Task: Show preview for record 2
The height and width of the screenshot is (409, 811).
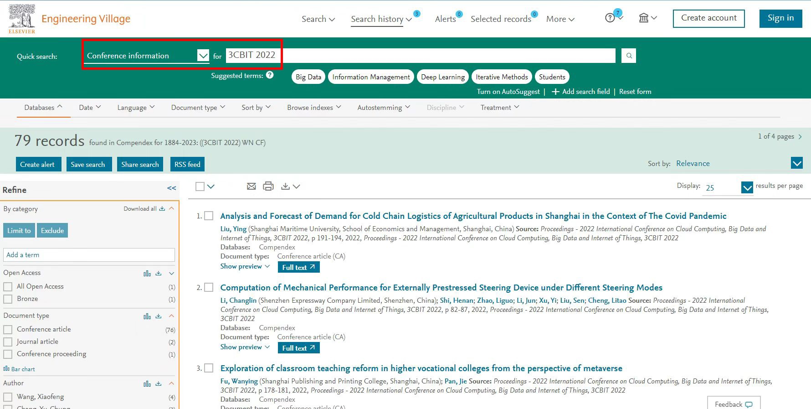Action: click(245, 347)
